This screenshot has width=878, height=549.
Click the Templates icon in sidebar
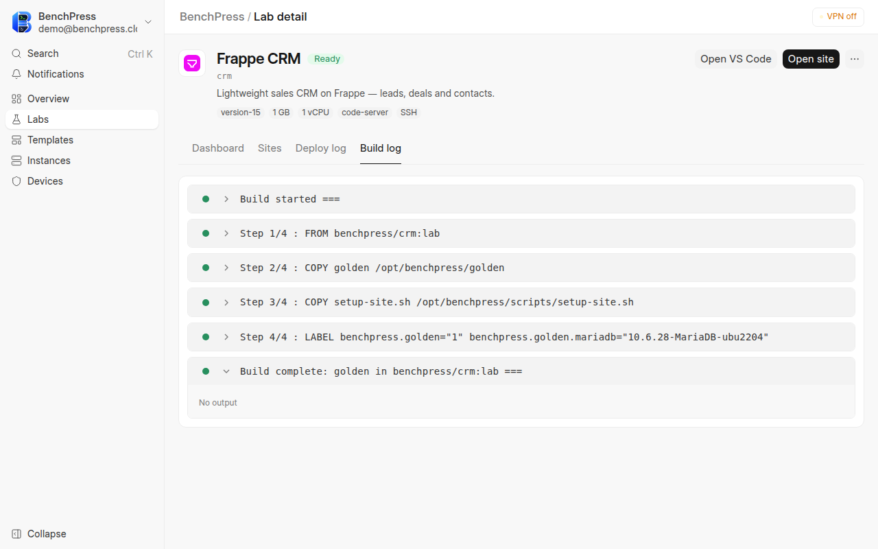pos(16,140)
